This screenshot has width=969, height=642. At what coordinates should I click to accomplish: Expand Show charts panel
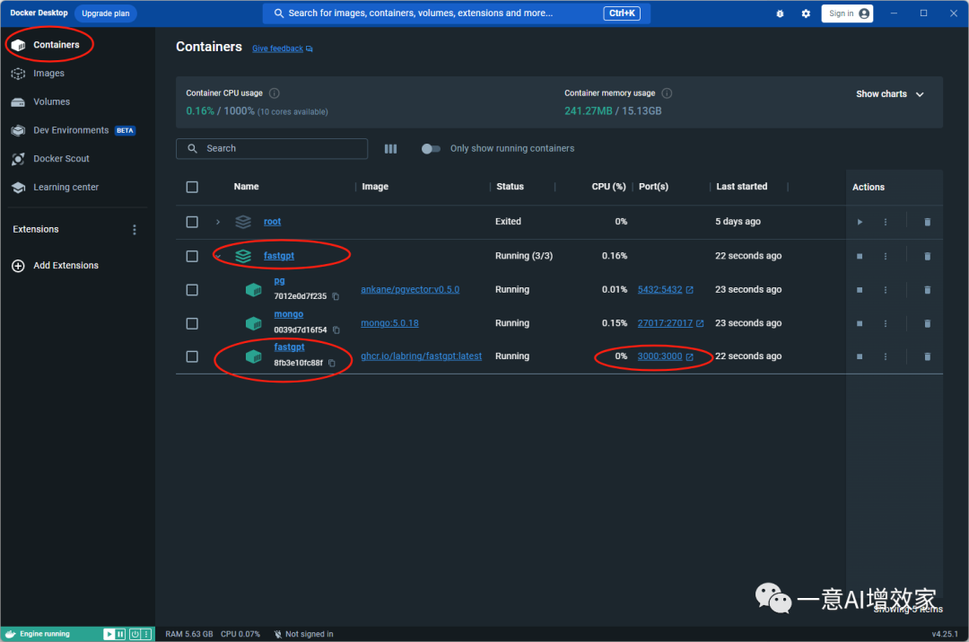[890, 94]
